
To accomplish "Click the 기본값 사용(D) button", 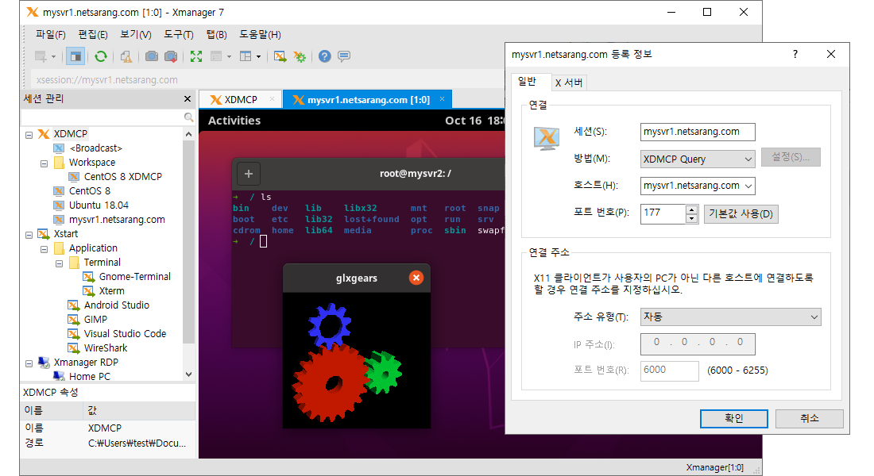I will tap(741, 213).
